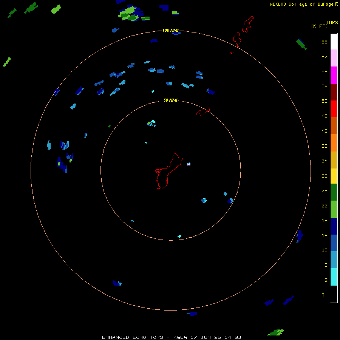Click the '62' legend value
This screenshot has height=340, width=340.
[x=325, y=57]
